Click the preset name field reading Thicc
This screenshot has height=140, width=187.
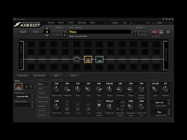coord(99,32)
